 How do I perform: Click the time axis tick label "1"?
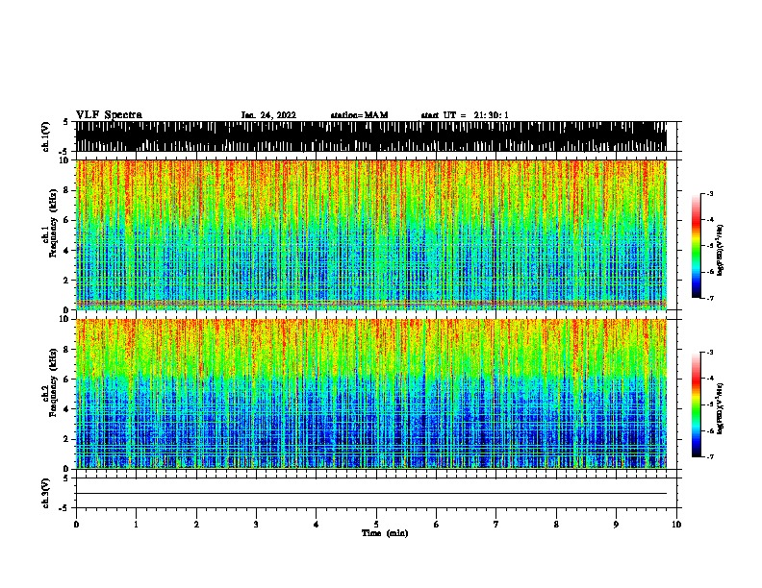coord(136,525)
